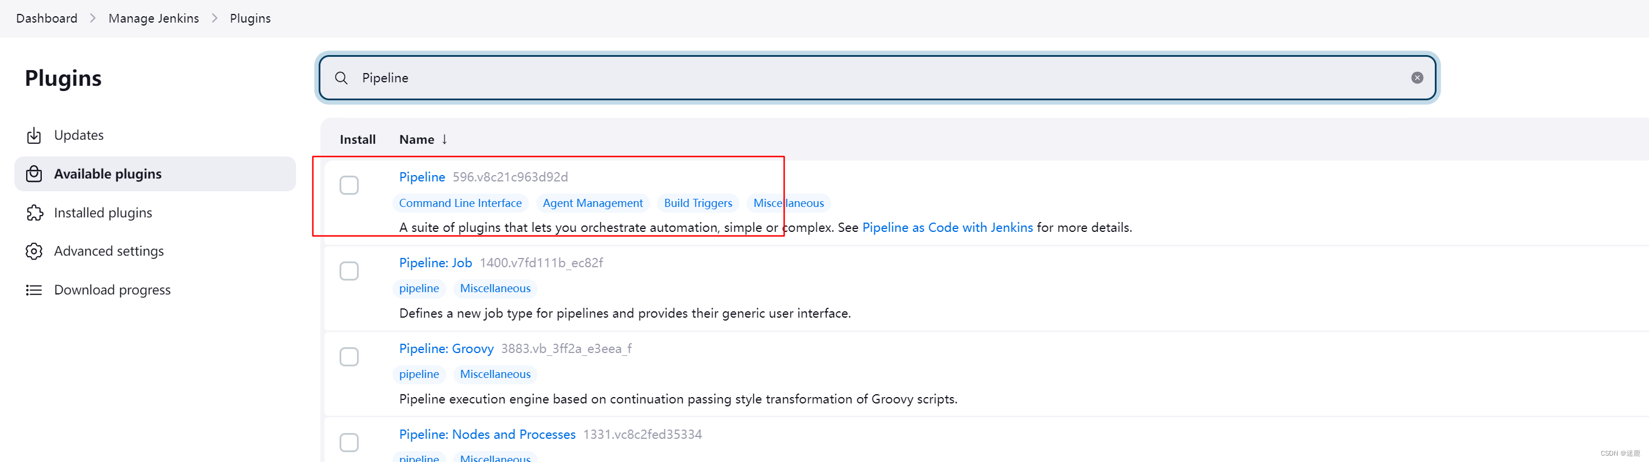
Task: Click the search magnifier icon
Action: (341, 78)
